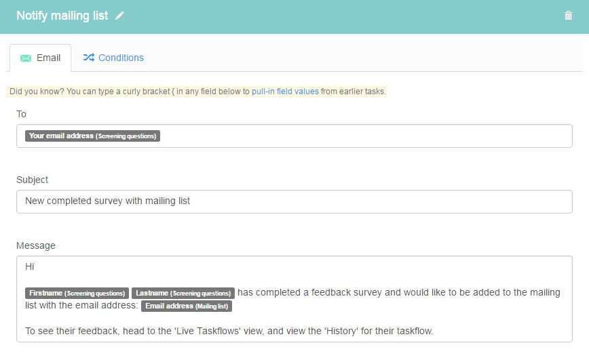Screen dimensions: 589x362
Task: Follow the pull-in field values link
Action: [285, 92]
